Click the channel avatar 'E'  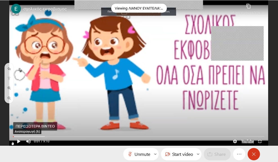pyautogui.click(x=16, y=9)
